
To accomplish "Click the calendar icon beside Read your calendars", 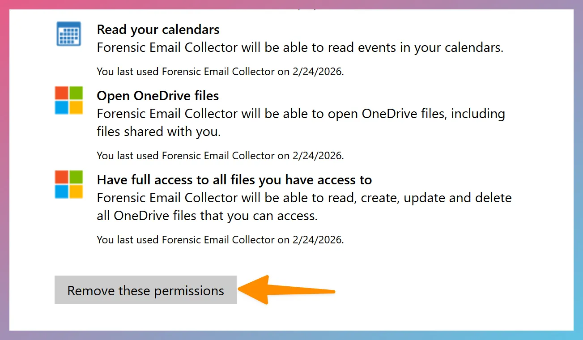I will (x=68, y=34).
